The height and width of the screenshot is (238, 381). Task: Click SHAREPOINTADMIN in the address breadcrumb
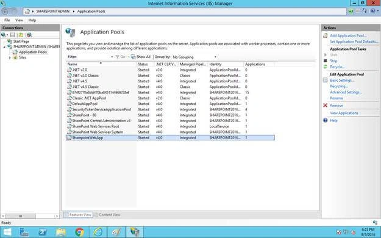tap(52, 11)
